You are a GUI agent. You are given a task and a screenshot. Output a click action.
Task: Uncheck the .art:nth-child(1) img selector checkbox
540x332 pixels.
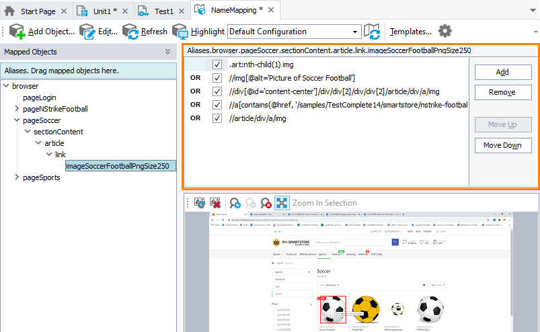(217, 65)
